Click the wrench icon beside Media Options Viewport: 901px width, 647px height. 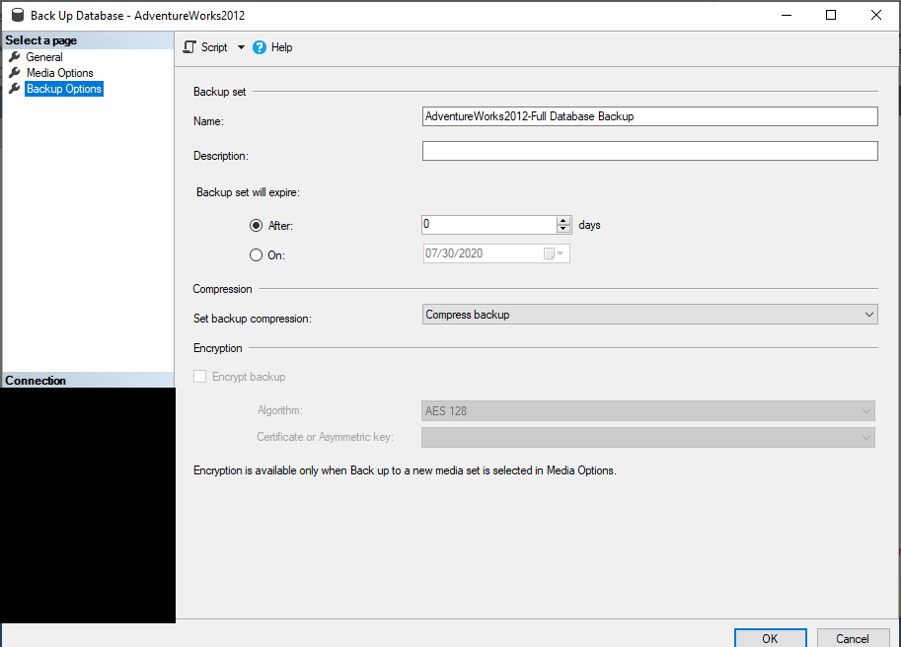point(15,72)
